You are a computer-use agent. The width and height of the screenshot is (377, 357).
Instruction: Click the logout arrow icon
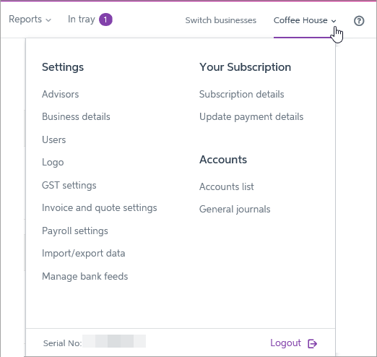coord(313,343)
